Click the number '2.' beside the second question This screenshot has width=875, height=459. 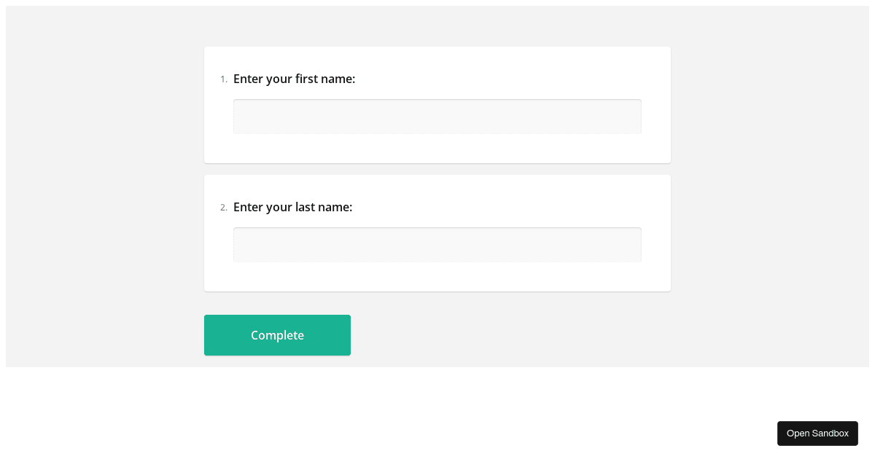tap(224, 208)
